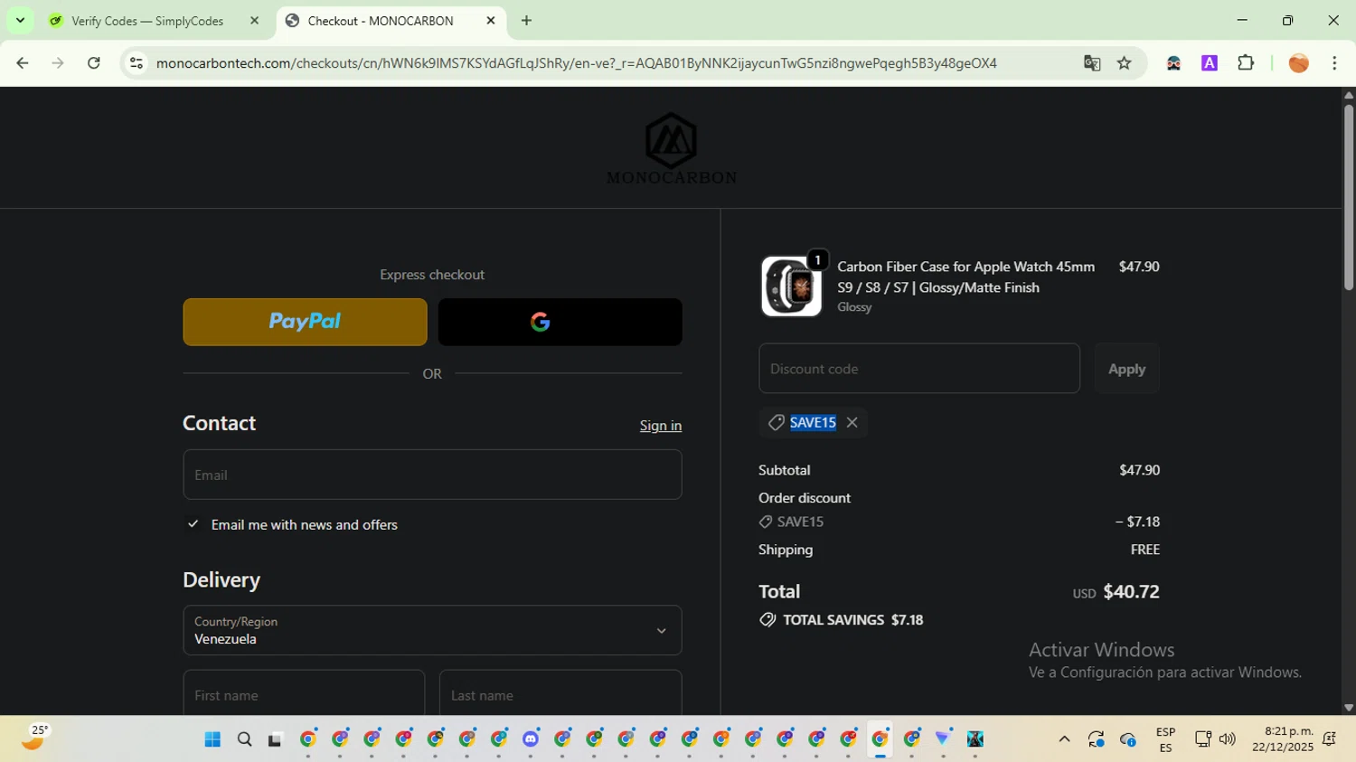Open the Extensions puzzle icon
The image size is (1356, 762).
tap(1246, 63)
